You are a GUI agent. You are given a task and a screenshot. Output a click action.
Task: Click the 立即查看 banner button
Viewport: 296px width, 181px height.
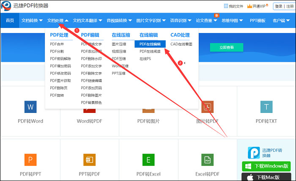[x=227, y=47]
